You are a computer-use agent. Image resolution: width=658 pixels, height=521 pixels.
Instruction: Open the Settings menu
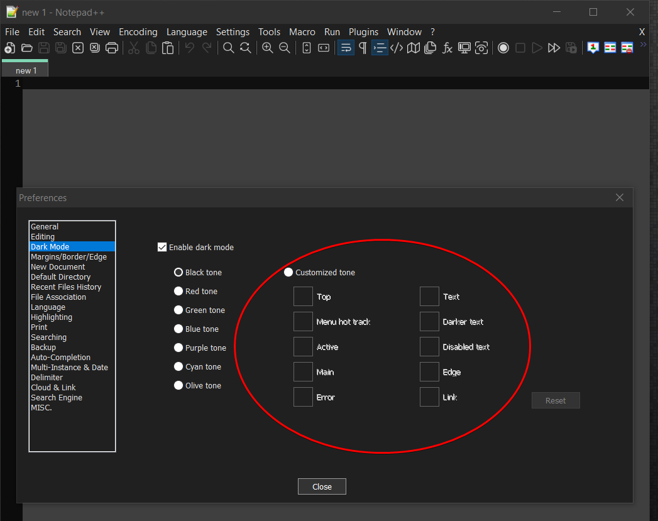pos(233,32)
